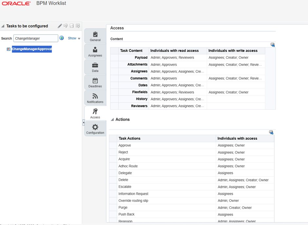Click the revert arrow icon in Tasks toolbar
Viewport: 308px width, 225px height.
(x=66, y=26)
